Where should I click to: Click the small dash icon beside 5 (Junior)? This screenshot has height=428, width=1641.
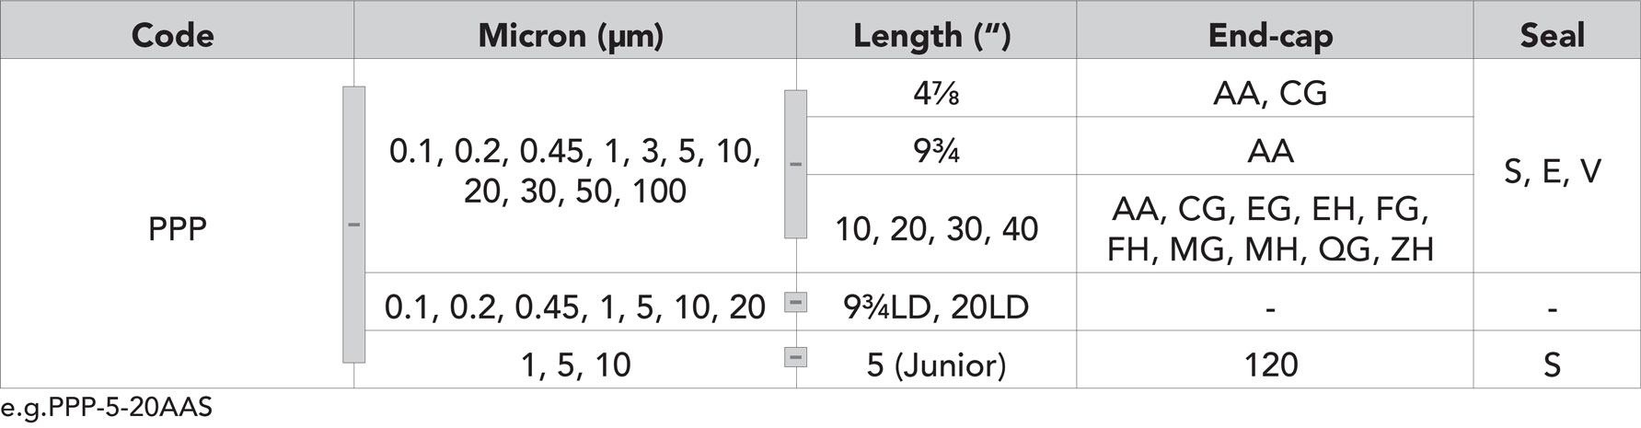point(795,356)
